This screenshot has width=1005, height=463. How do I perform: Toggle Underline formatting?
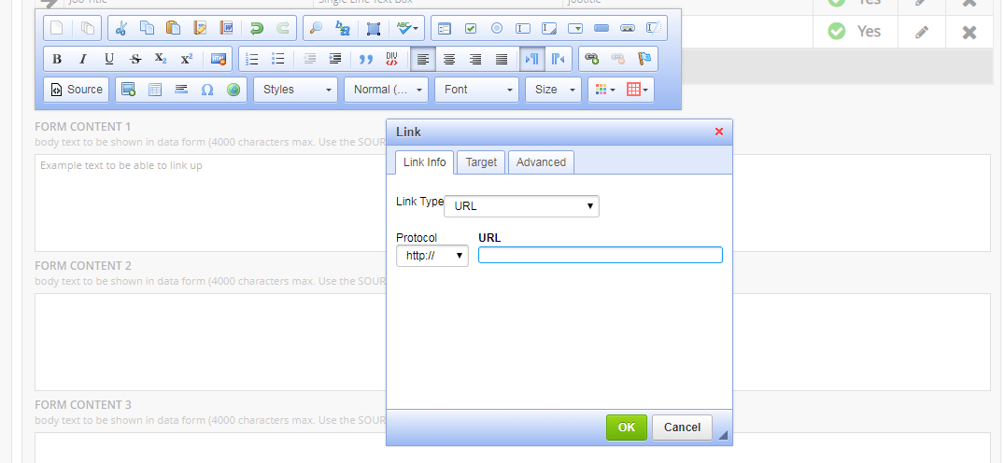coord(109,59)
